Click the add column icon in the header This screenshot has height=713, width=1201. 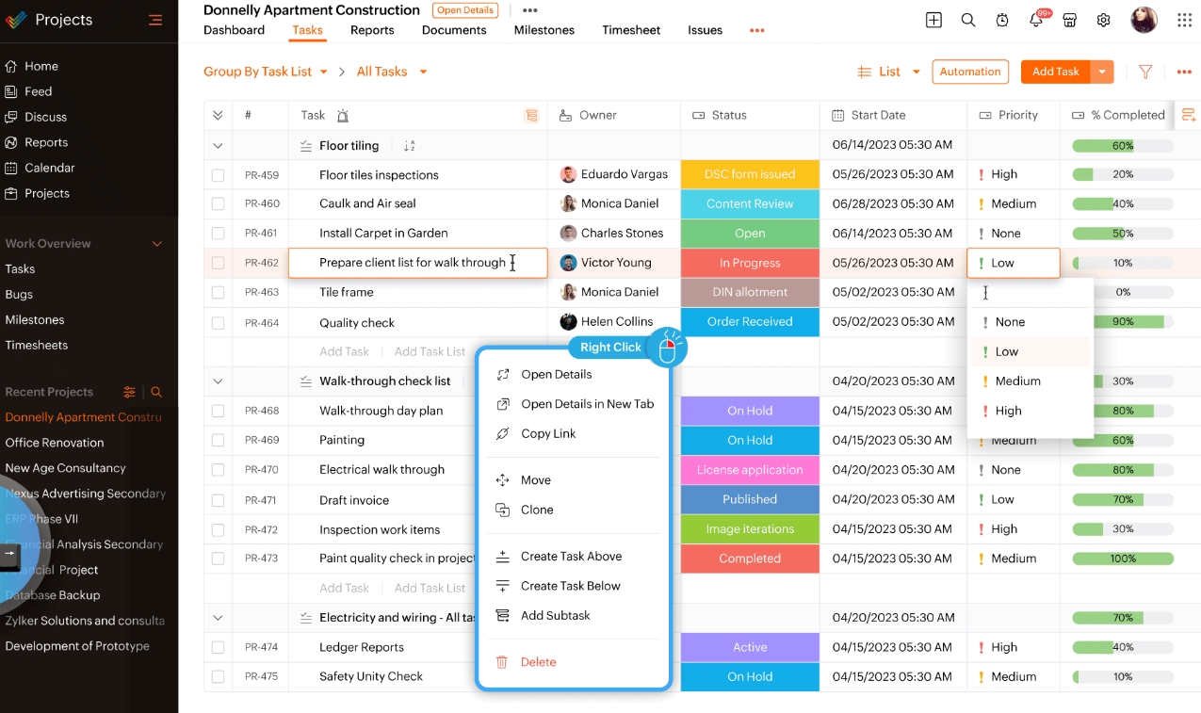point(1189,114)
